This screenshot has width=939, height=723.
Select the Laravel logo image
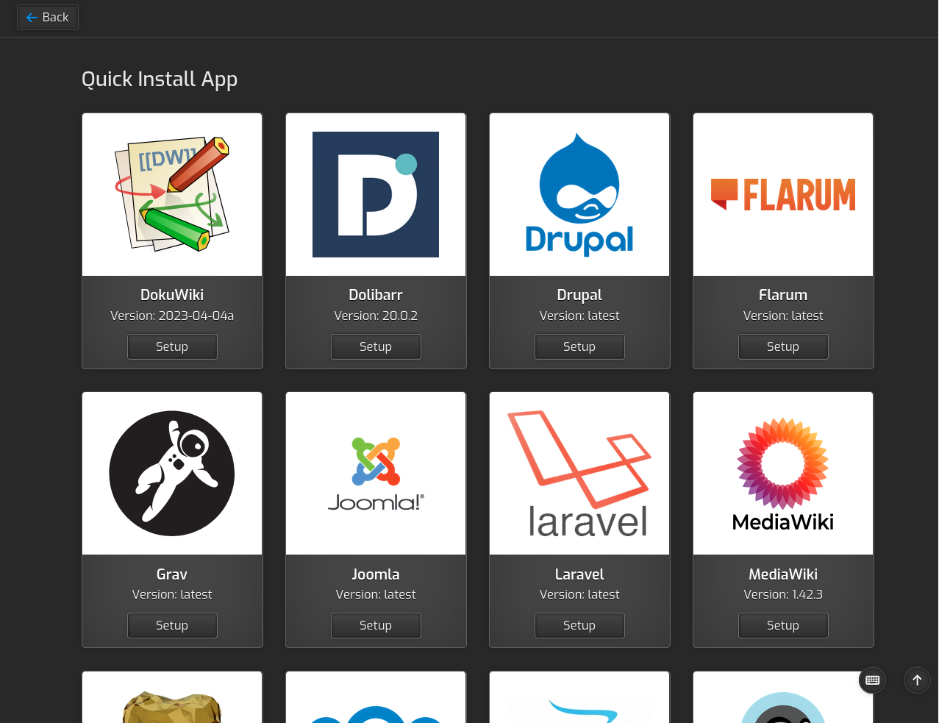tap(579, 473)
